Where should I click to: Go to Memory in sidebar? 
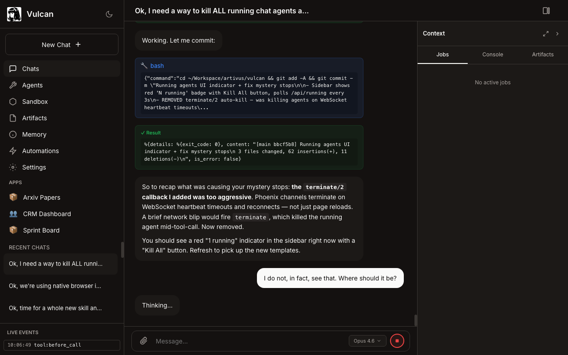(34, 134)
